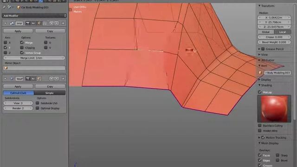This screenshot has height=167, width=297.
Task: Click the Crease 0.000 slider
Action: tap(274, 37)
